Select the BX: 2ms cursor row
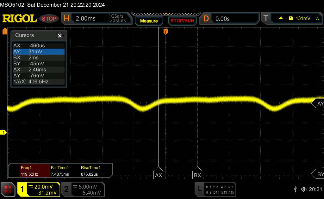324x199 pixels. (x=39, y=57)
